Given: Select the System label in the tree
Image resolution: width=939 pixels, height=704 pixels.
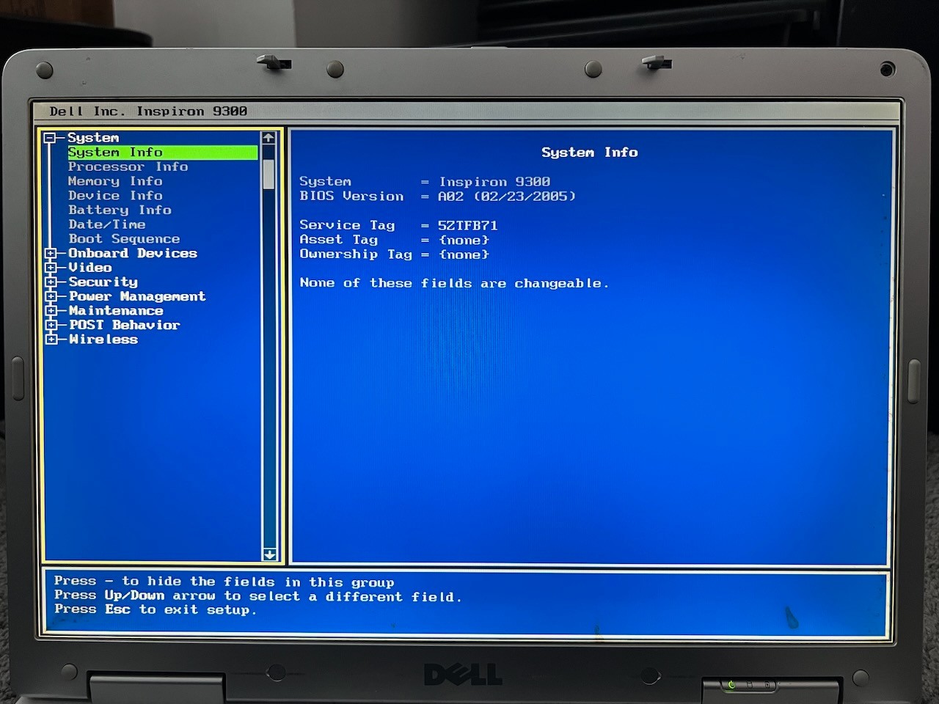Looking at the screenshot, I should (x=93, y=138).
